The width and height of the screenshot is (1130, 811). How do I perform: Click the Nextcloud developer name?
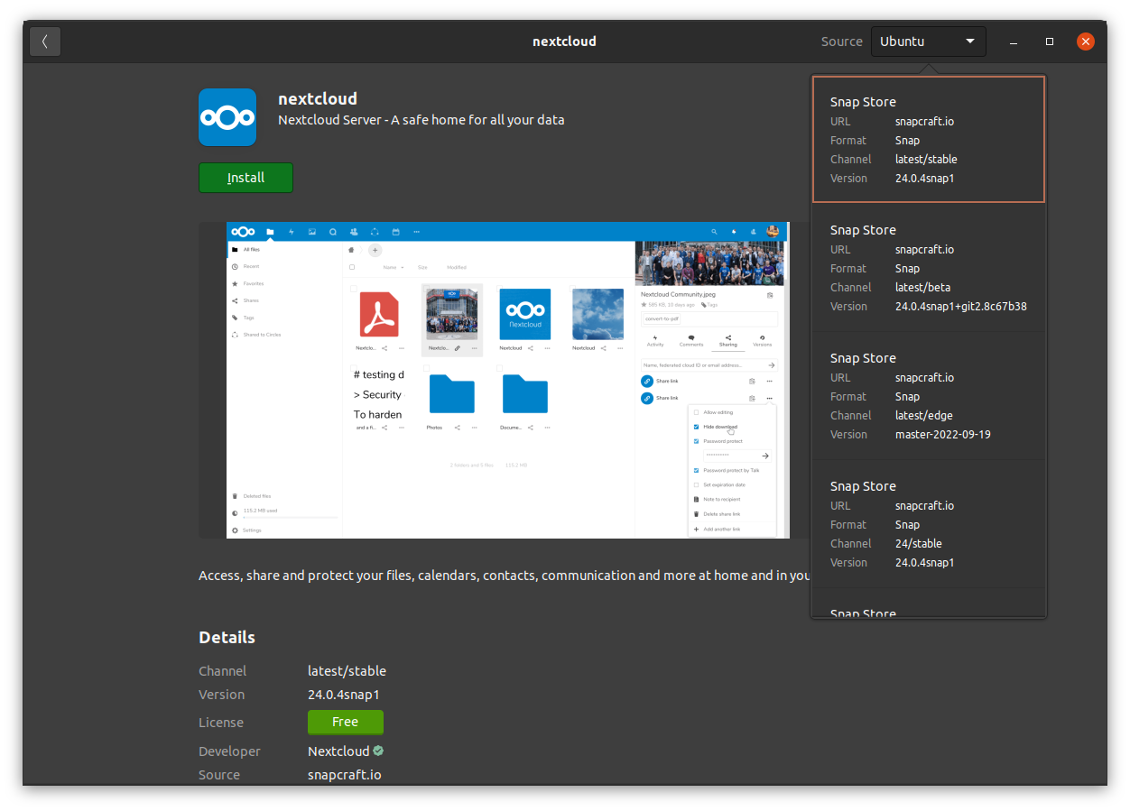tap(338, 751)
